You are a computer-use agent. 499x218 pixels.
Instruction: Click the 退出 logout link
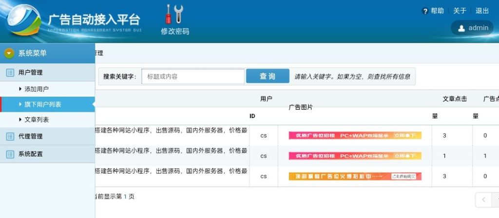[482, 11]
